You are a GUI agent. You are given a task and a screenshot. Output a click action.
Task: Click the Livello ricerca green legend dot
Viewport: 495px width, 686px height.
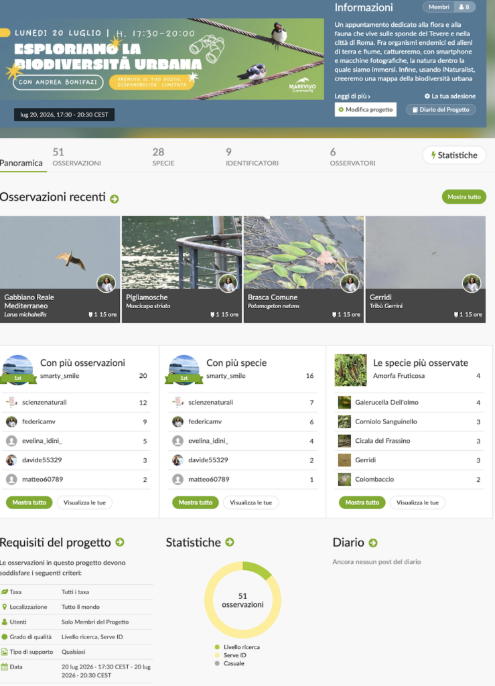(x=217, y=647)
